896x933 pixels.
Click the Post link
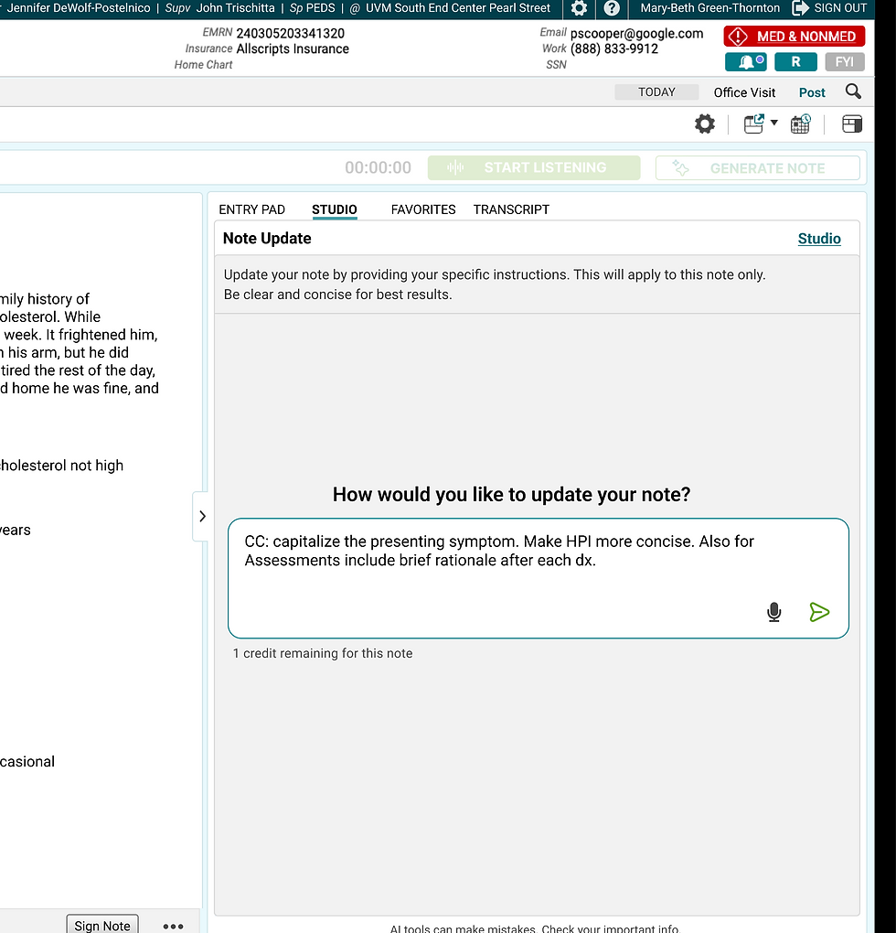(812, 92)
